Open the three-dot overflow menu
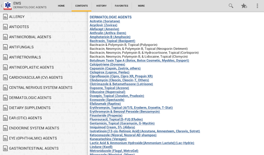The image size is (264, 155). click(257, 6)
